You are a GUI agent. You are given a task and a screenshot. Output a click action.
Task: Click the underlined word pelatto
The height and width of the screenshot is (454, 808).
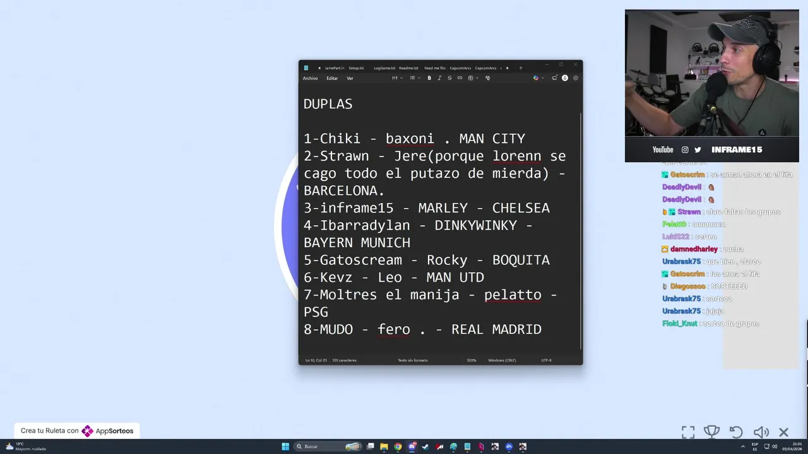pyautogui.click(x=513, y=295)
